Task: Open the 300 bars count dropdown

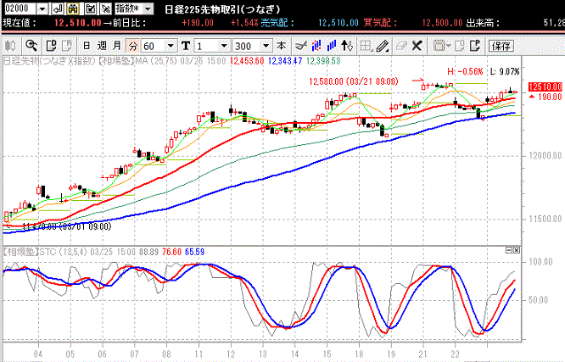Action: click(x=266, y=46)
